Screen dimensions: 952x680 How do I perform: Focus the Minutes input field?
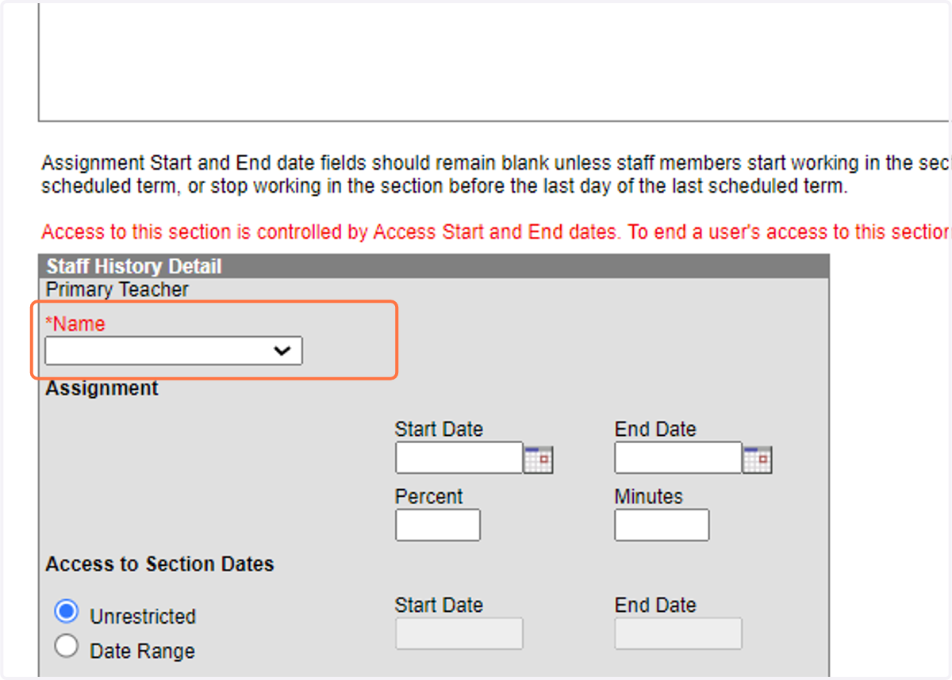pyautogui.click(x=662, y=525)
